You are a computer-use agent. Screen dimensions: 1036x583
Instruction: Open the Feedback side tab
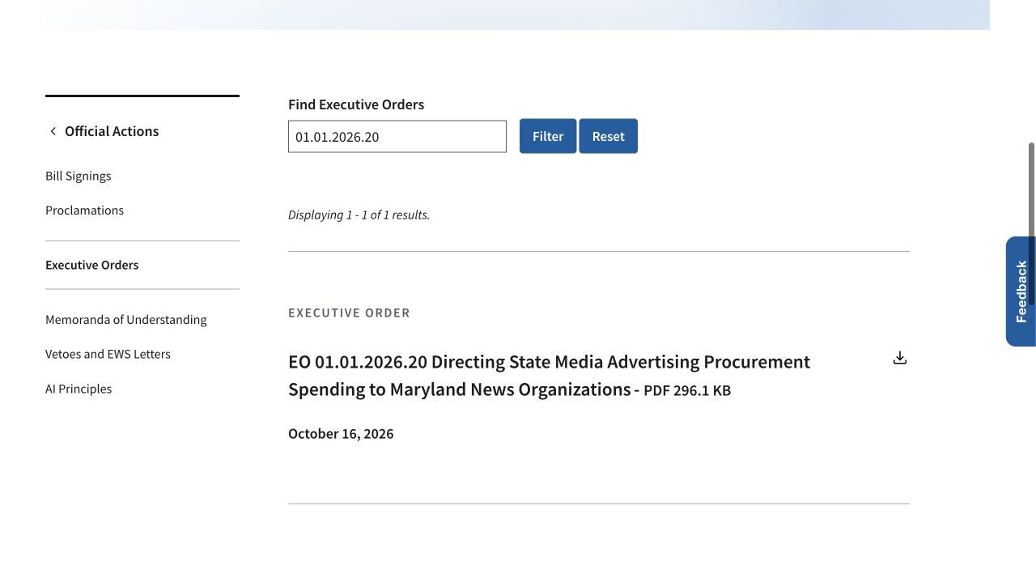point(1021,291)
